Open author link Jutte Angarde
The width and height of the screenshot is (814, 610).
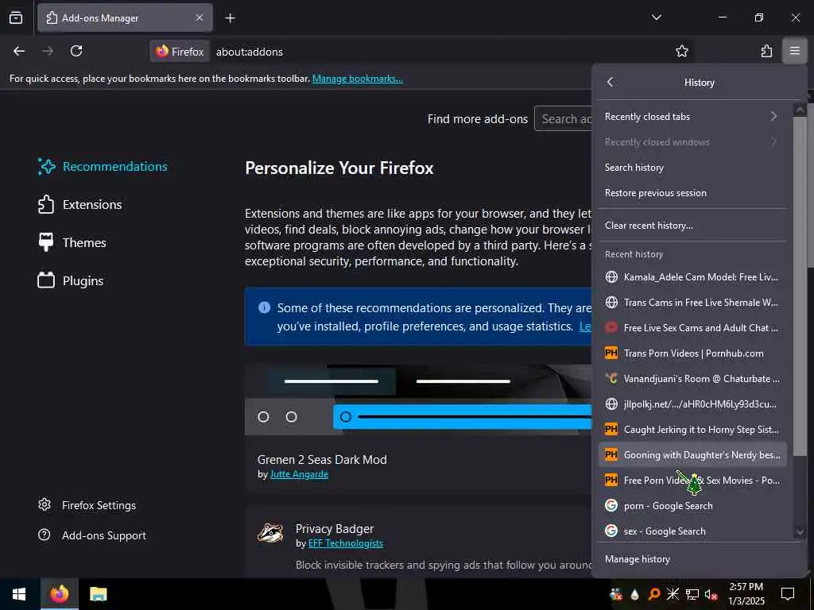pos(299,474)
